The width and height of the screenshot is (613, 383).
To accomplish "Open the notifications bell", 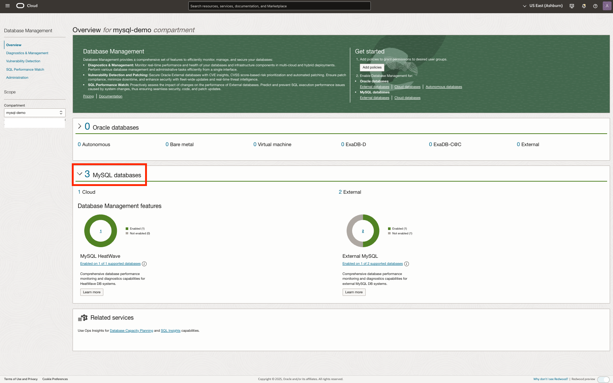I will pyautogui.click(x=583, y=6).
